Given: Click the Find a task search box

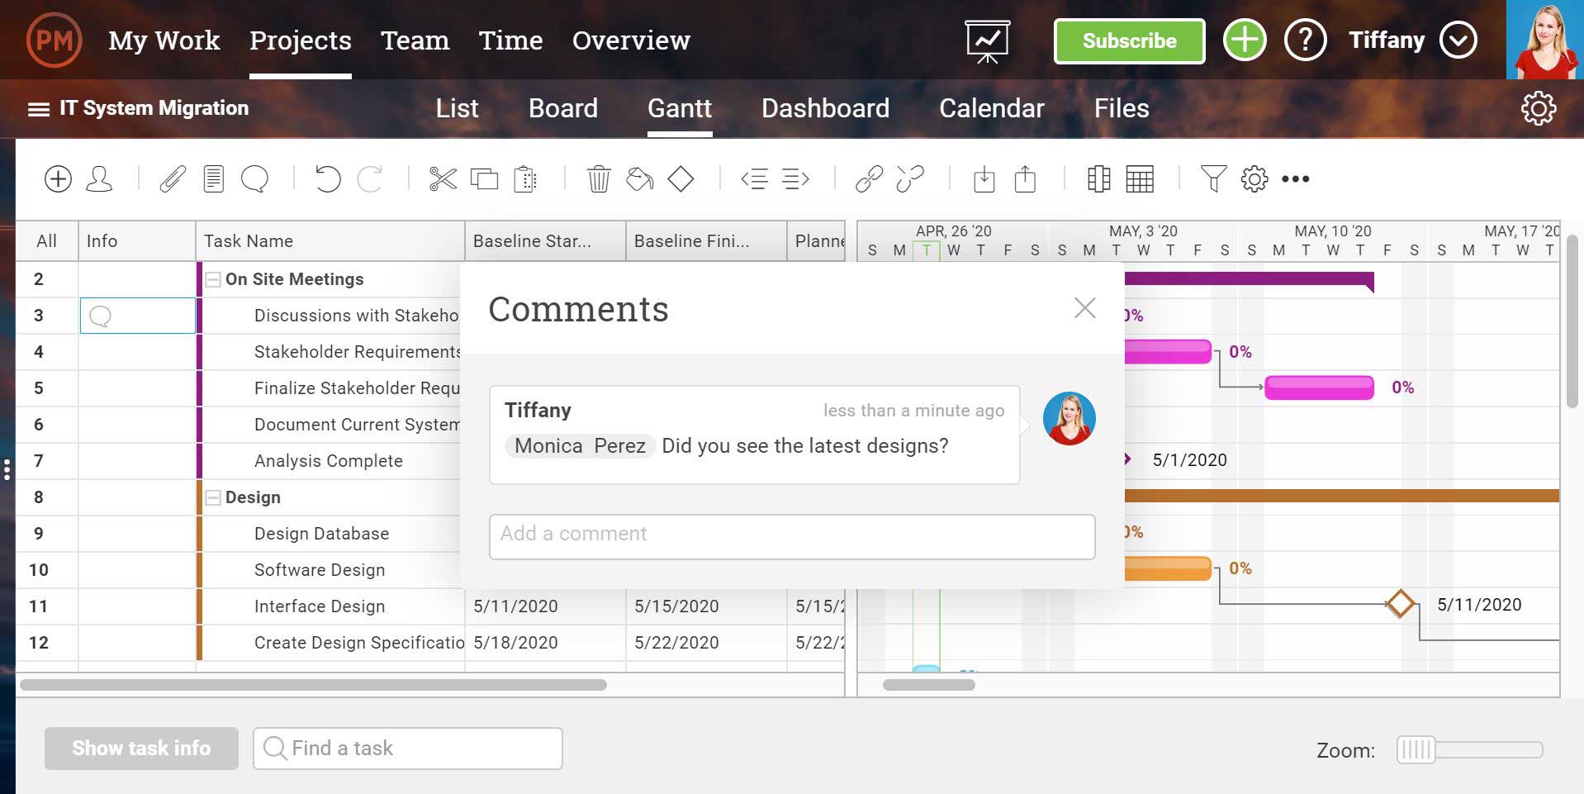Looking at the screenshot, I should (x=407, y=748).
